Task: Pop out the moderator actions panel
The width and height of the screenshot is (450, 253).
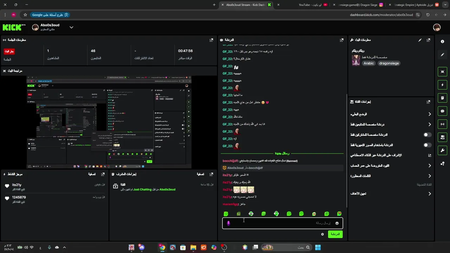Action: click(x=211, y=174)
